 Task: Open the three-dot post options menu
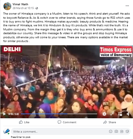pos(127,6)
